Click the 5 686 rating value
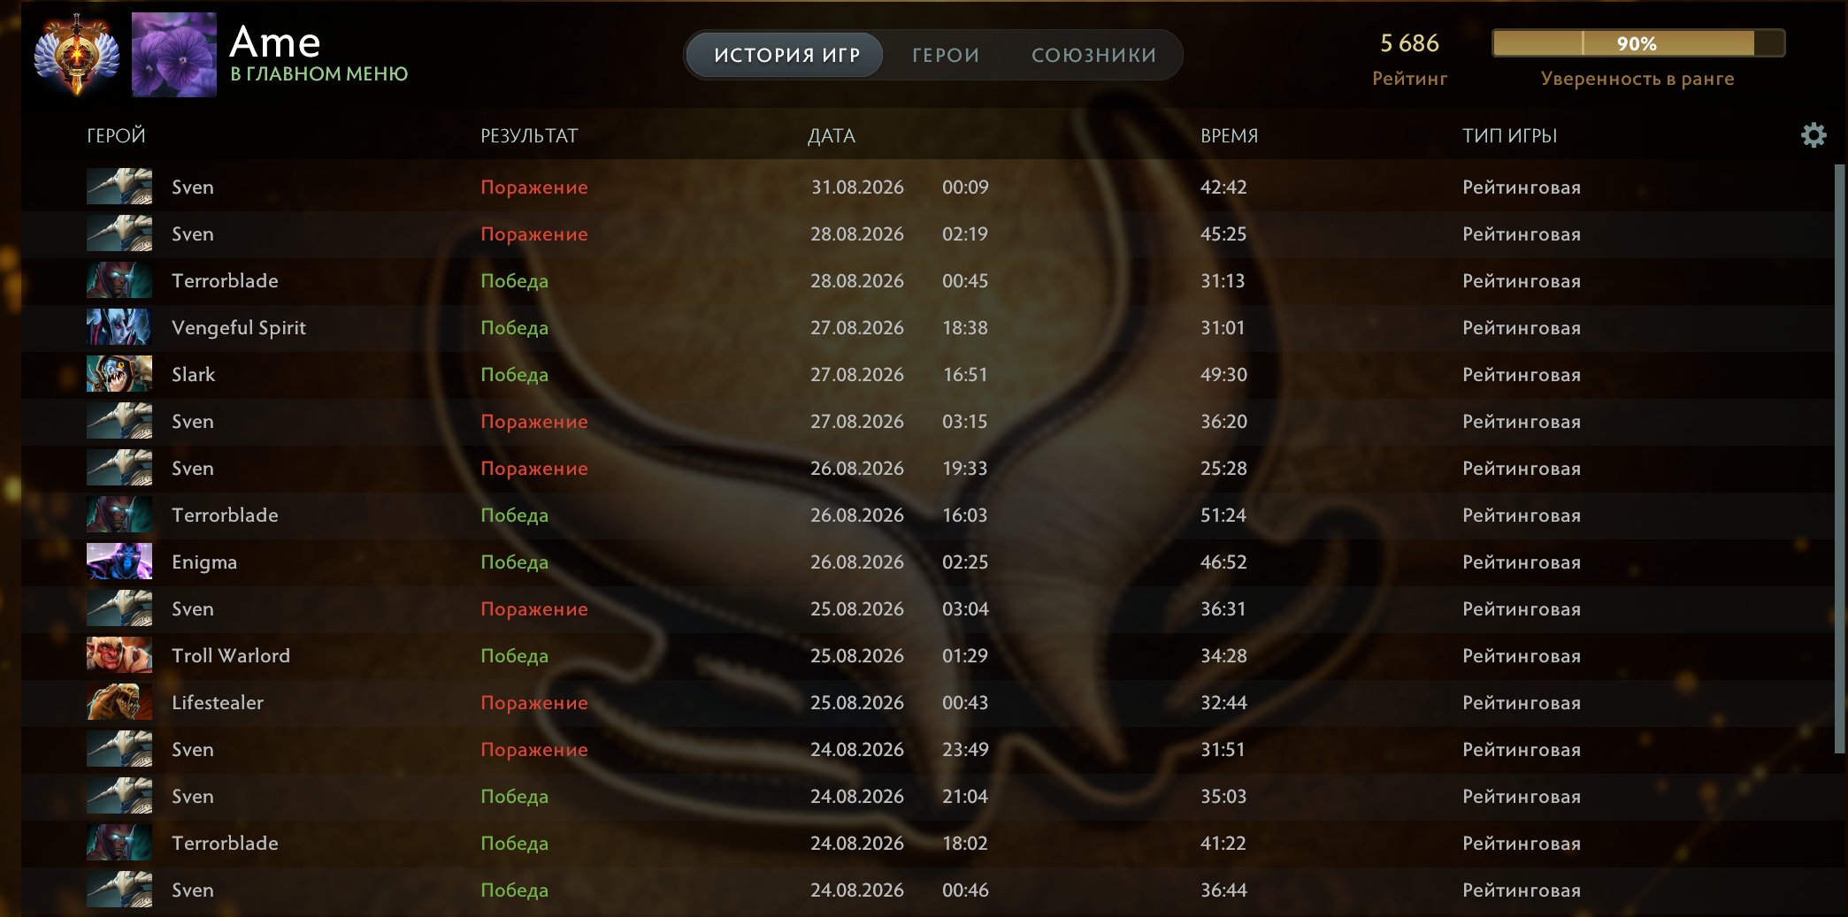The width and height of the screenshot is (1848, 917). click(x=1409, y=42)
